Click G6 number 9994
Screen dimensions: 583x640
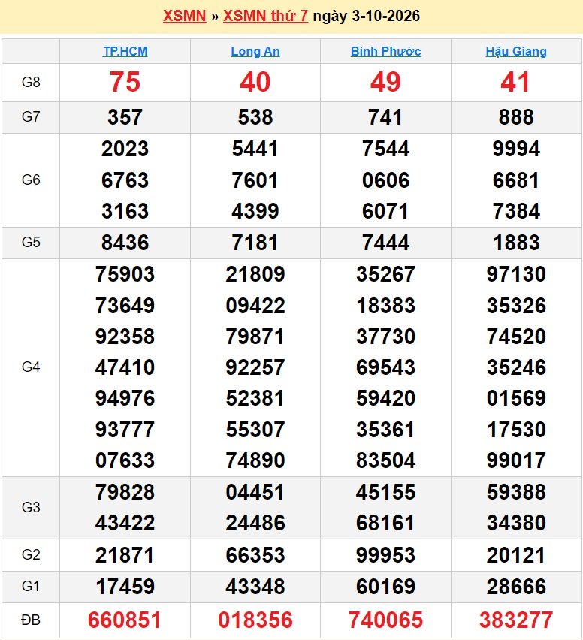tap(516, 149)
